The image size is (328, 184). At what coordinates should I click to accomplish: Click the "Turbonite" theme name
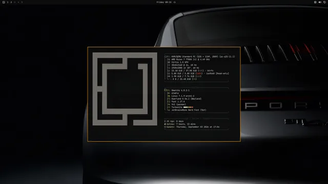tap(177, 107)
